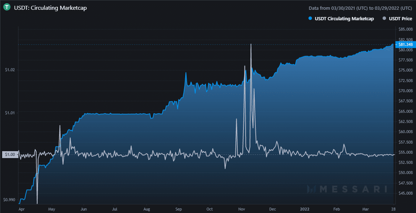Click the $52.50B axis label
The image size is (416, 213).
406,162
